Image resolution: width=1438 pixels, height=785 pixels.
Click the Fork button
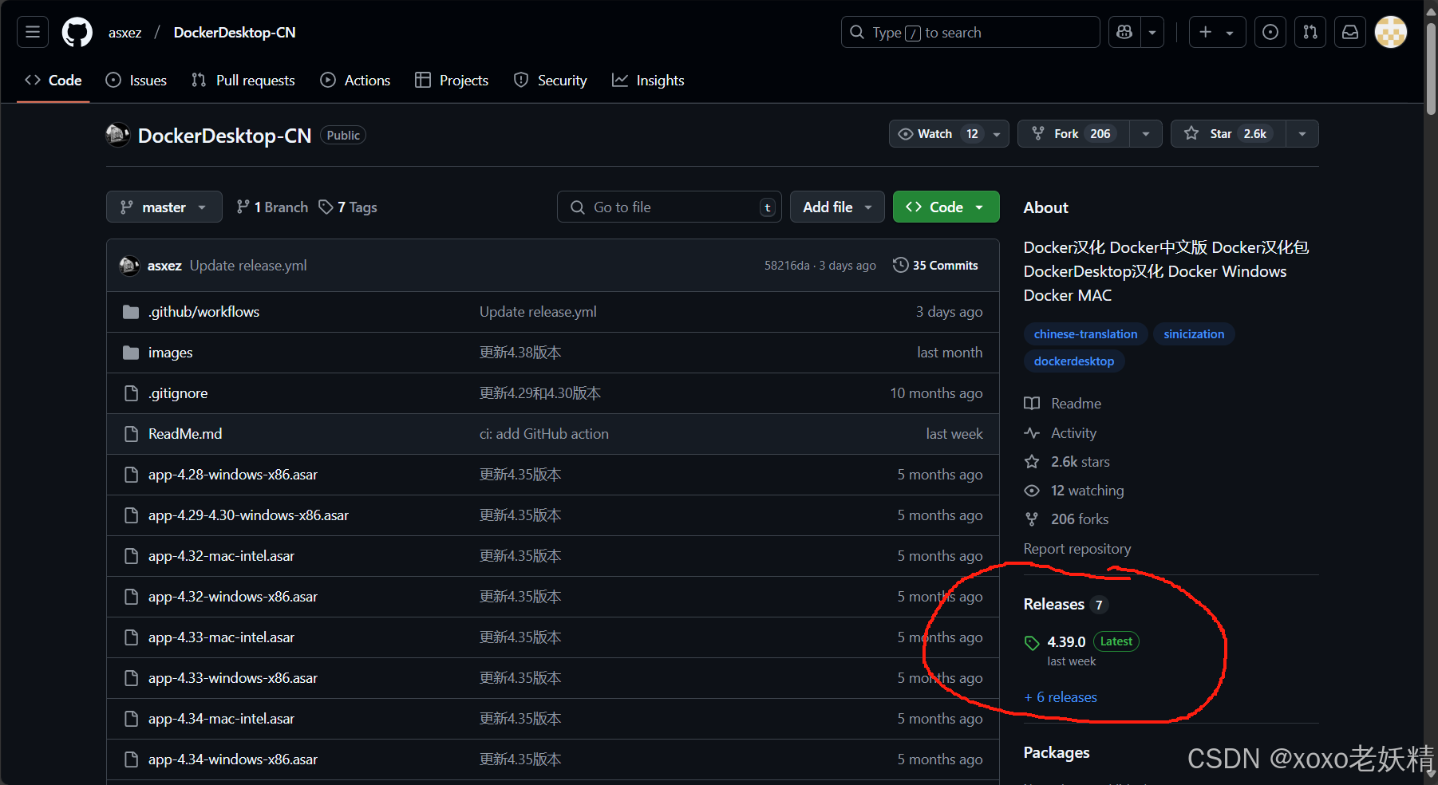pos(1073,134)
